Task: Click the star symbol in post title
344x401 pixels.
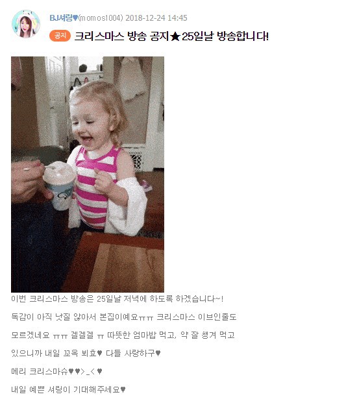Action: click(175, 36)
